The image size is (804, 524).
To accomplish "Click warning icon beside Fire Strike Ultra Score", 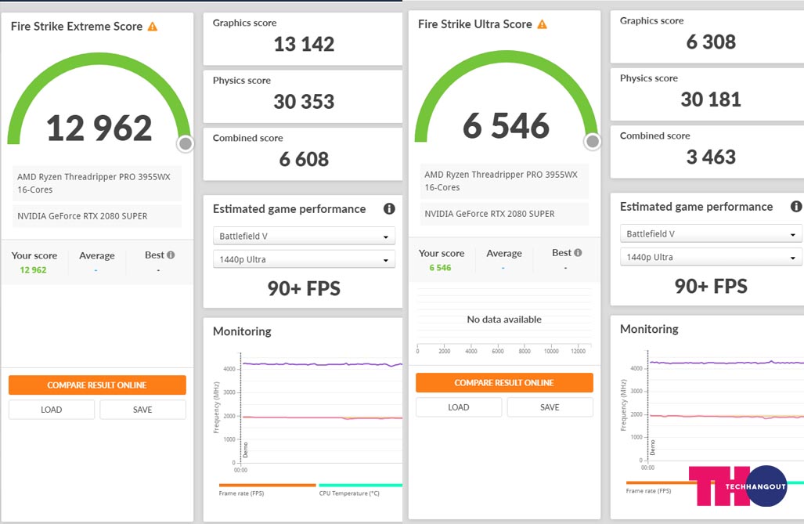I will pos(542,24).
